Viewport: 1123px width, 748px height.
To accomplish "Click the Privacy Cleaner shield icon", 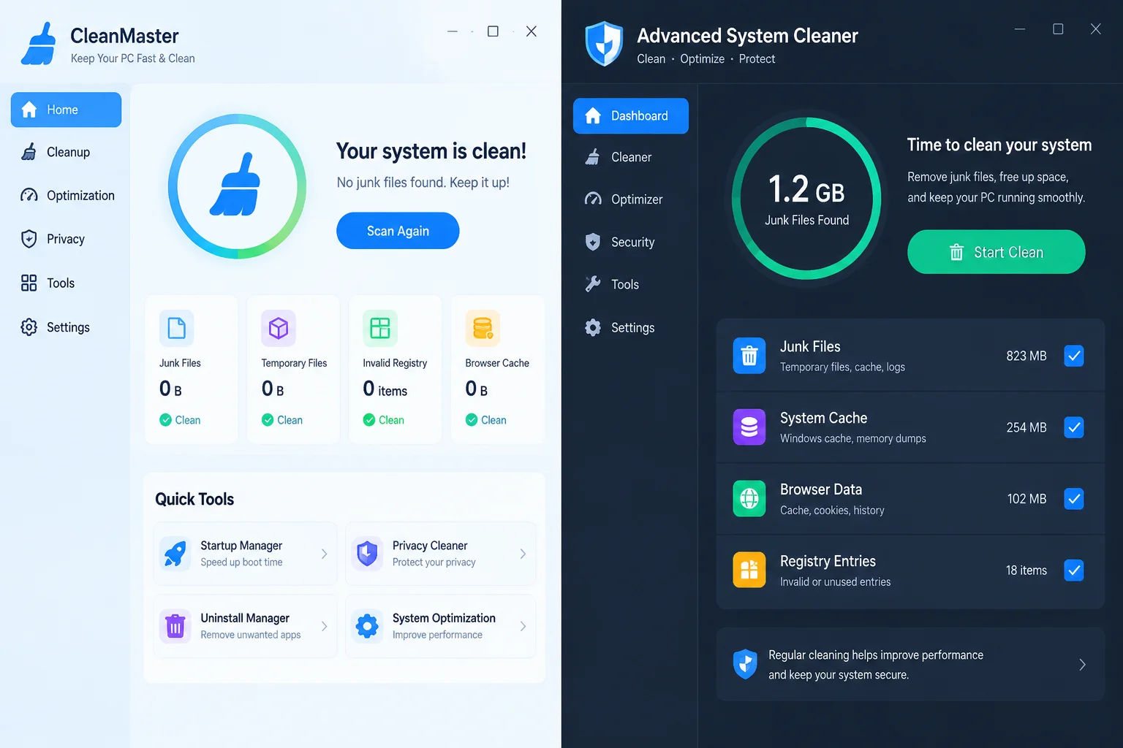I will pyautogui.click(x=367, y=554).
